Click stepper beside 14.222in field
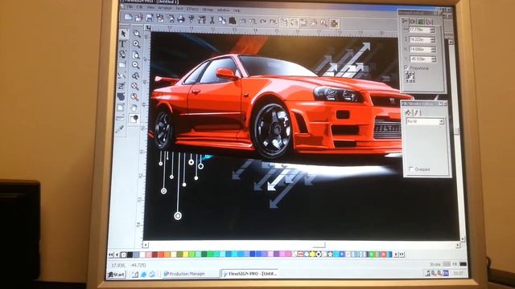 click(x=433, y=40)
